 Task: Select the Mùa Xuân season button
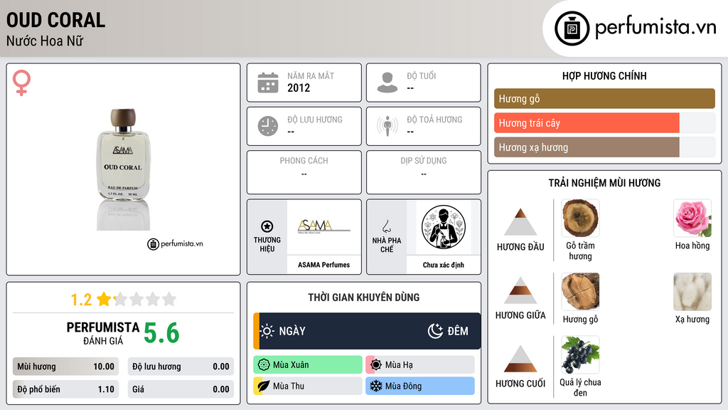point(308,365)
